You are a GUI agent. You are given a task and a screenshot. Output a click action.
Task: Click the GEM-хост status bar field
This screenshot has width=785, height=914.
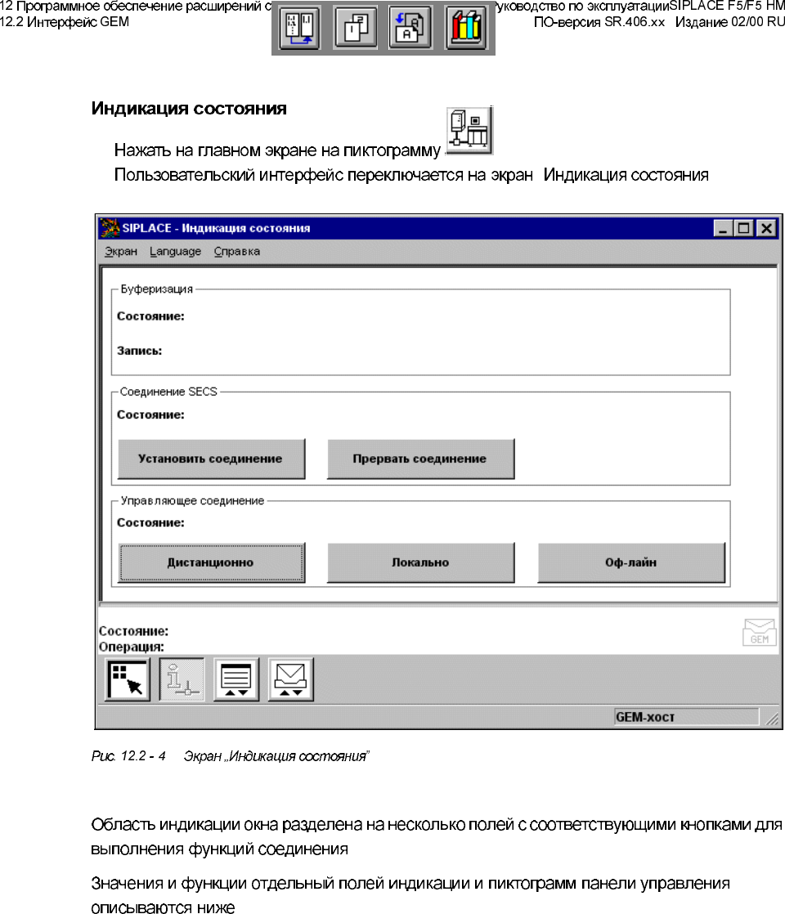[686, 717]
